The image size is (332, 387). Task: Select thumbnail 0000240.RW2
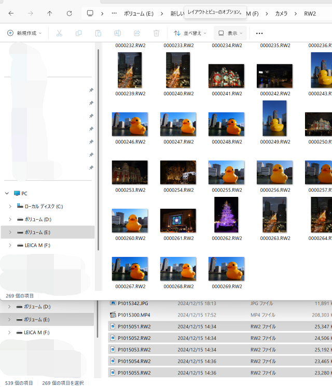(x=178, y=70)
